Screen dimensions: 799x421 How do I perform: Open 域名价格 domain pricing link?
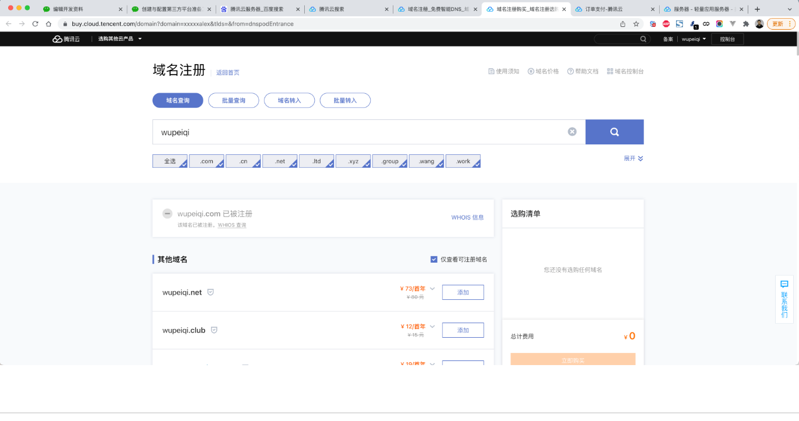click(543, 72)
